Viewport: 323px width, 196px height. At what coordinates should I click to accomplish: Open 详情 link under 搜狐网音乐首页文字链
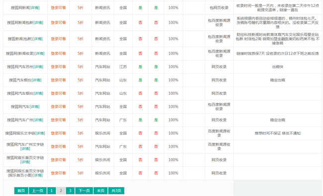pos(25,162)
